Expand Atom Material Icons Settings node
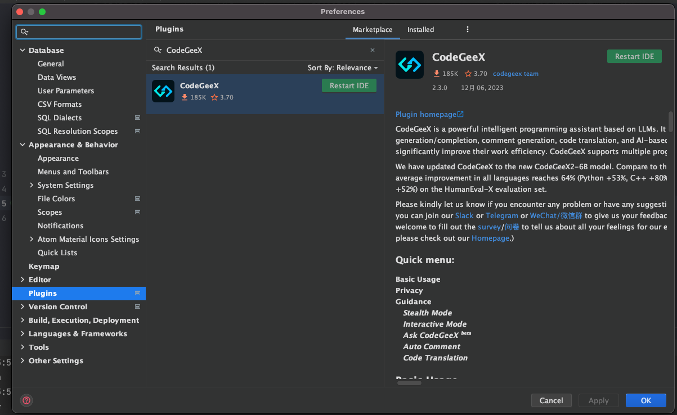 [x=32, y=239]
